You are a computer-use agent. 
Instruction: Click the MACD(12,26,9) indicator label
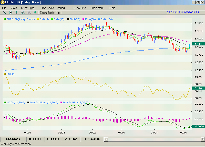point(16,103)
